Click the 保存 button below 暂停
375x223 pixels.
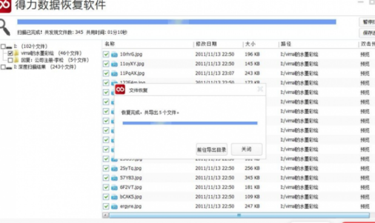[368, 33]
